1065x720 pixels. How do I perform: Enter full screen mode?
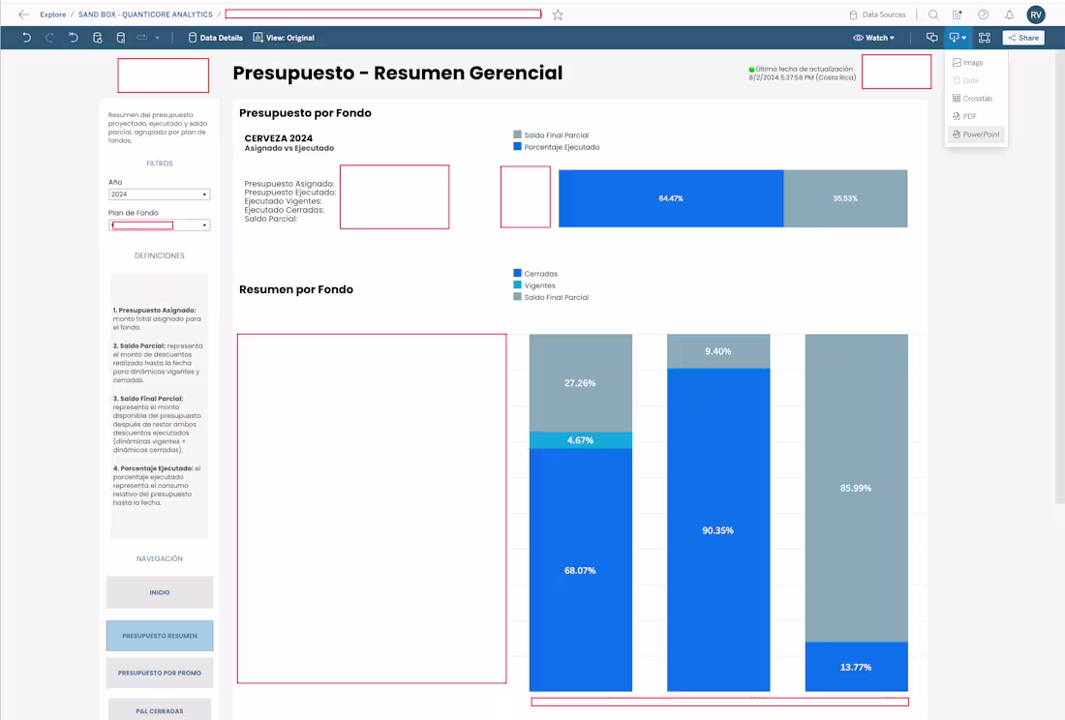click(x=984, y=37)
